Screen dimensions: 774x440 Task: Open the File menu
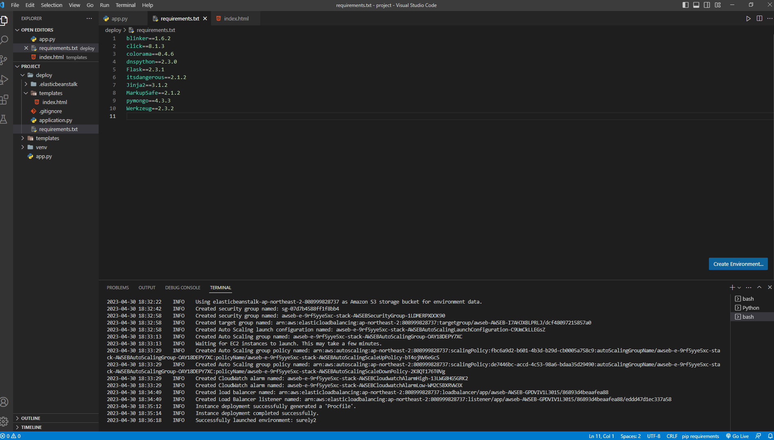click(15, 5)
